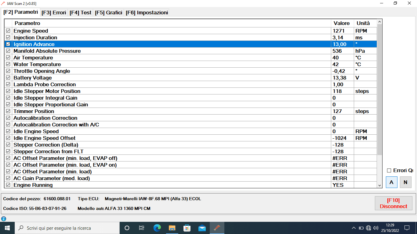Click the [F10] Disconnect button
This screenshot has height=234, width=417.
[x=393, y=203]
